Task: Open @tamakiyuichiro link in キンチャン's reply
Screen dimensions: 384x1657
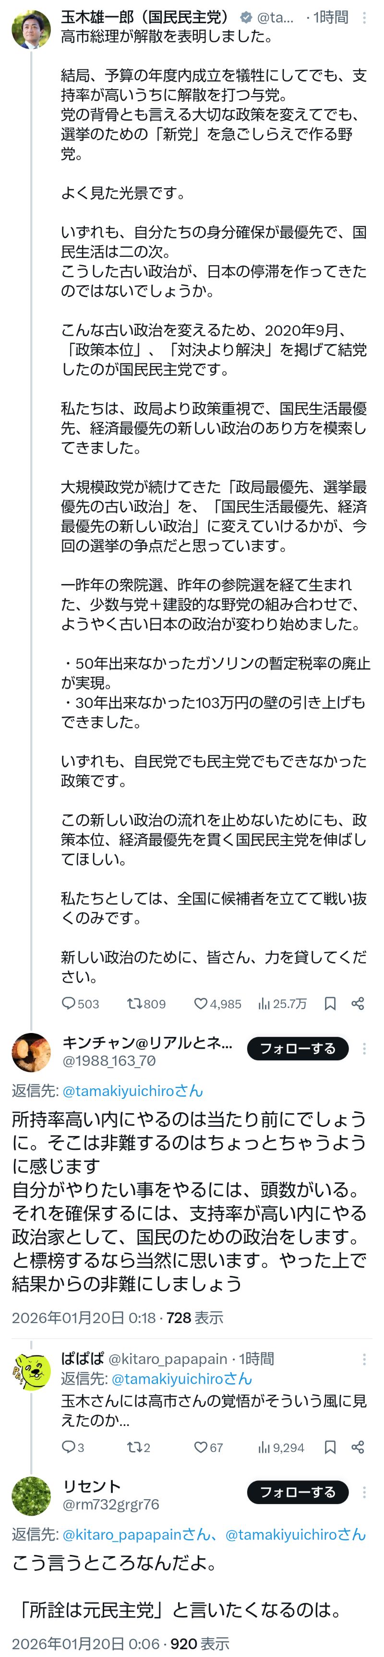Action: point(132,1091)
